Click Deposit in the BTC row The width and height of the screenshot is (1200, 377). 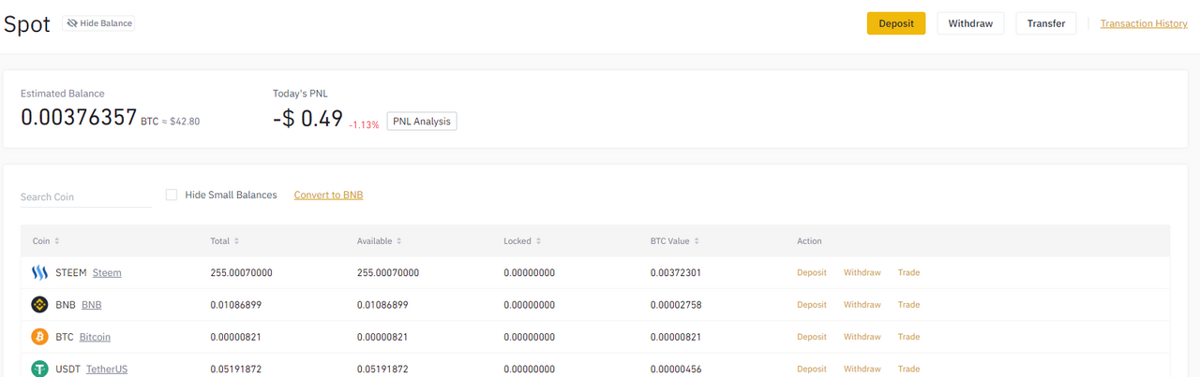click(812, 337)
